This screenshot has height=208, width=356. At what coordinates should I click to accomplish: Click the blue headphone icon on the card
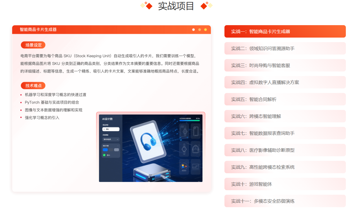click(x=148, y=142)
